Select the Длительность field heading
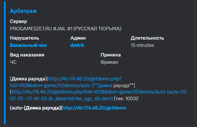 click(147, 38)
